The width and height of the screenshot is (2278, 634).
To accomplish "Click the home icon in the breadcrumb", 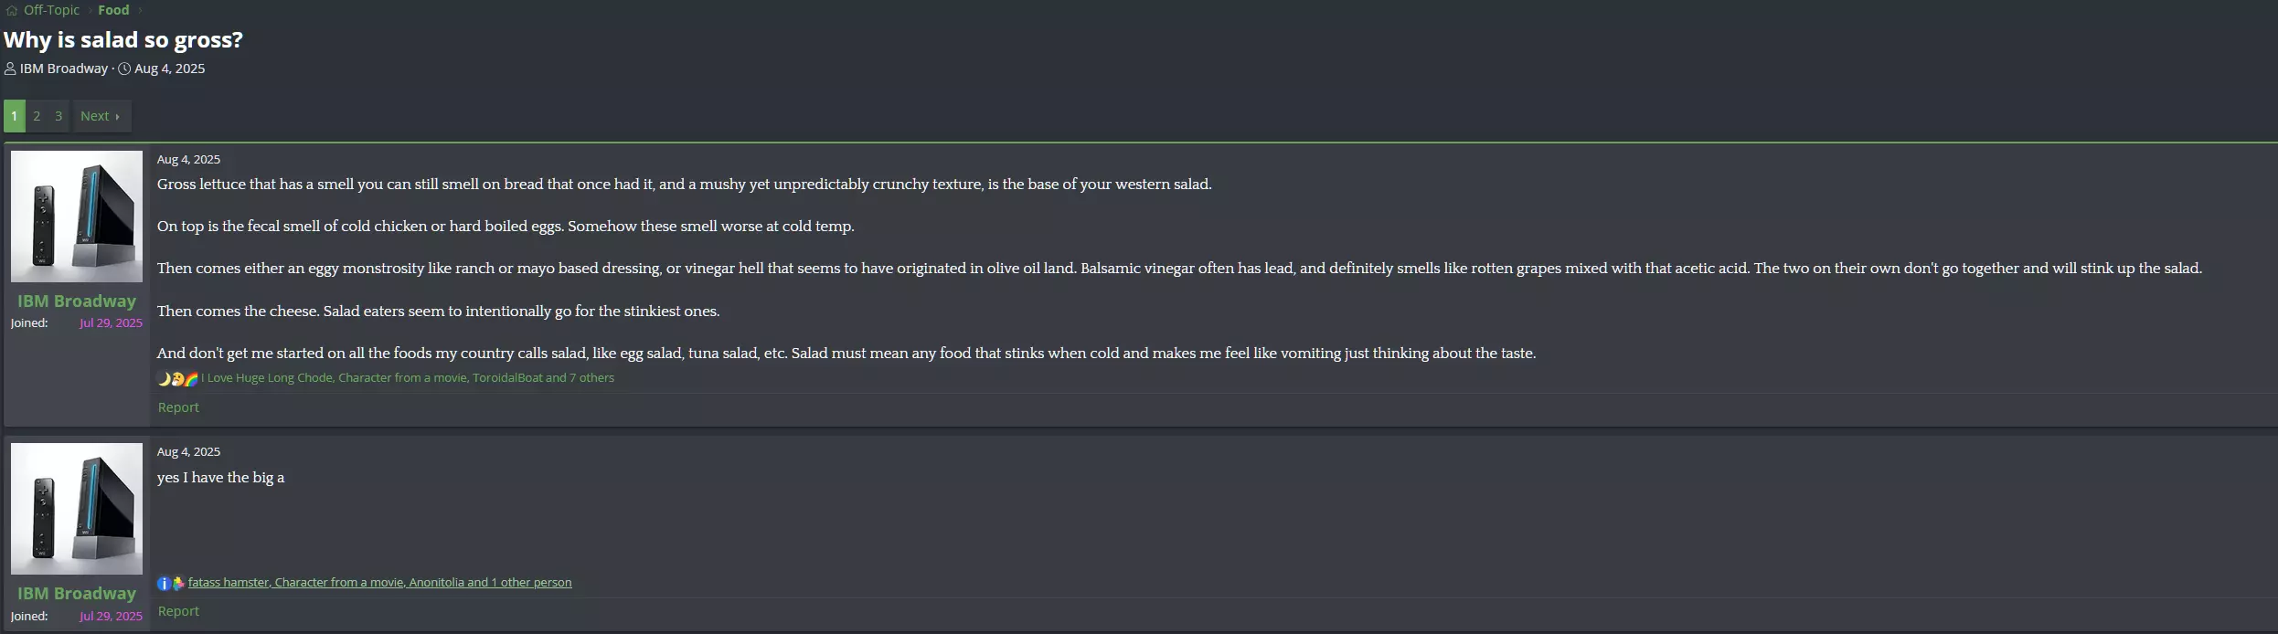I will click(x=12, y=10).
